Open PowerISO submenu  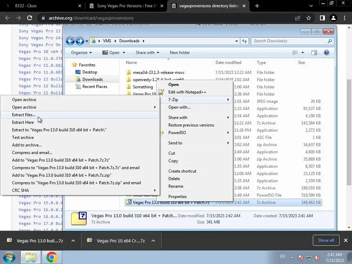coord(195,133)
